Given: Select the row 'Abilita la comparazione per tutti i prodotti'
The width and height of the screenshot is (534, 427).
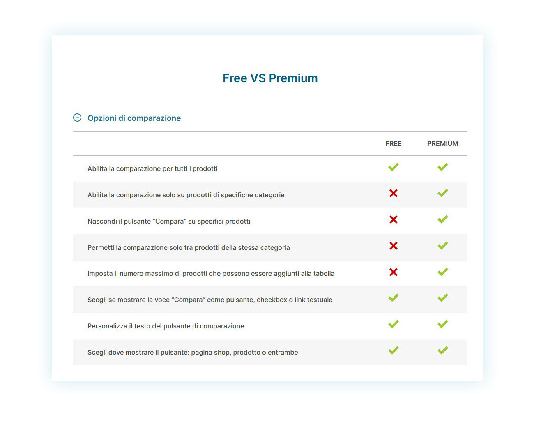Looking at the screenshot, I should (152, 168).
